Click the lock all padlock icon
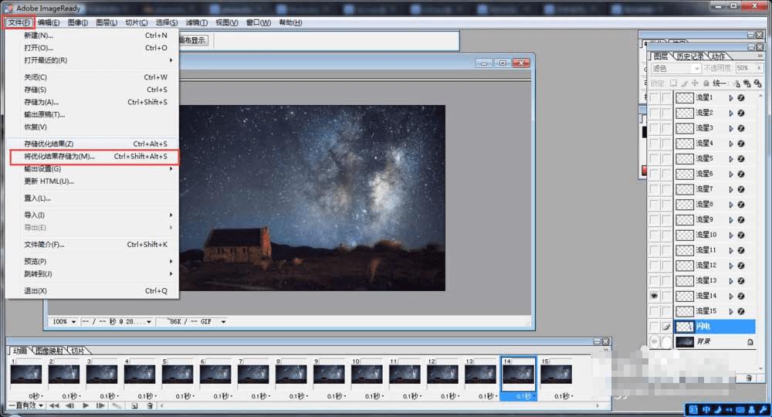Image resolution: width=772 pixels, height=417 pixels. (x=706, y=83)
